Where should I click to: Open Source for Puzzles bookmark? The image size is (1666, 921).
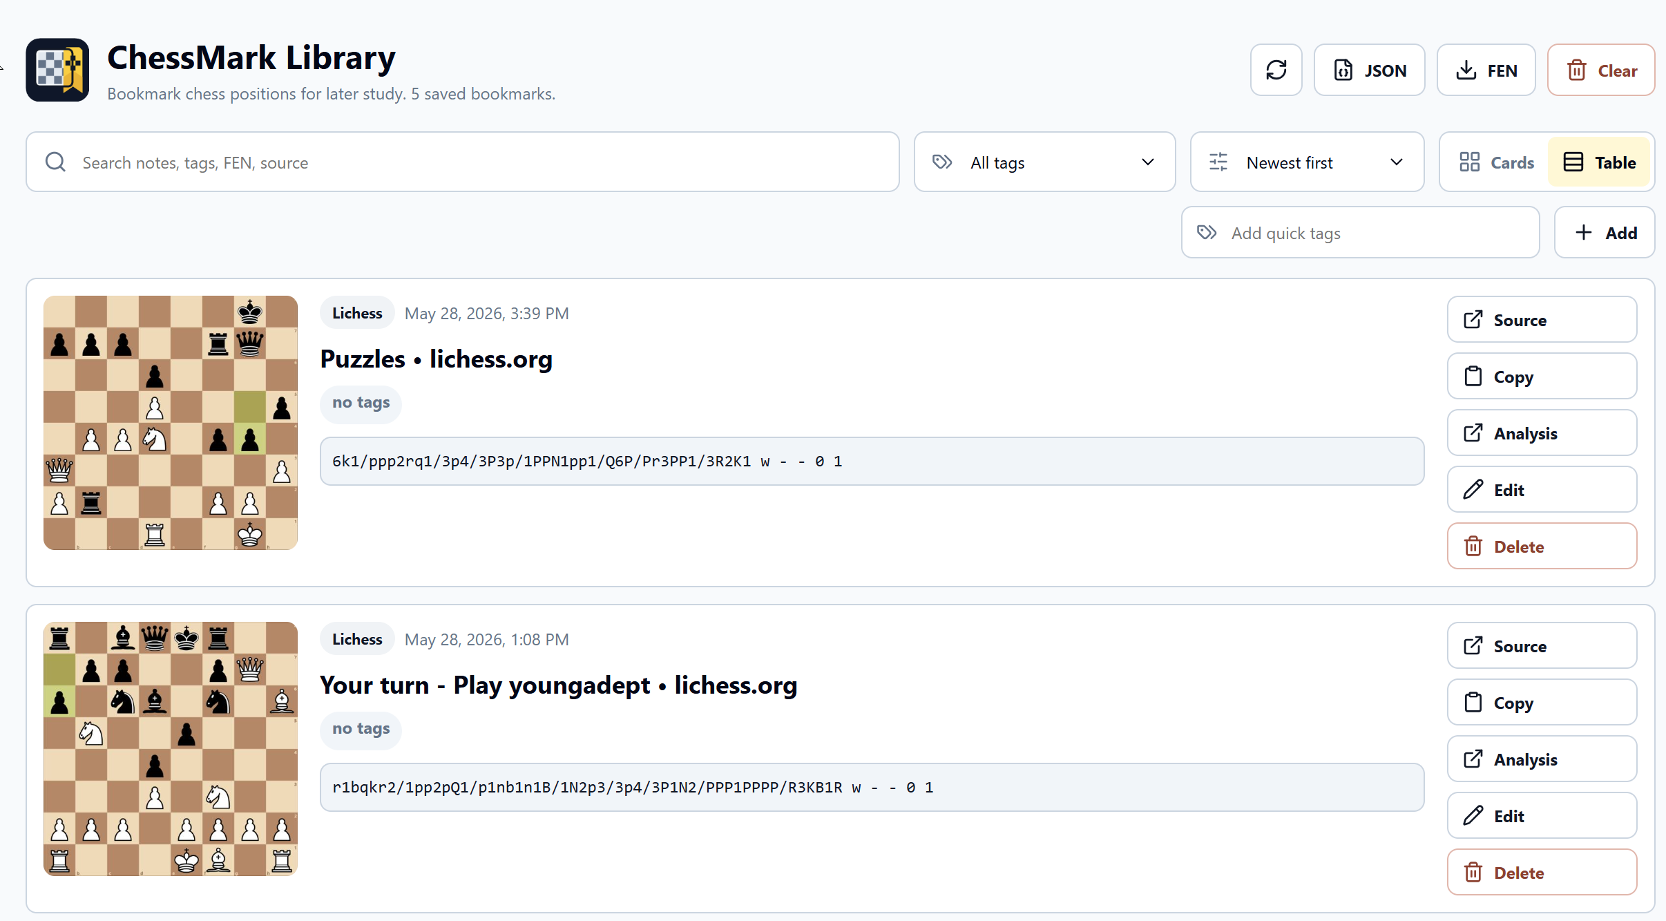point(1542,320)
